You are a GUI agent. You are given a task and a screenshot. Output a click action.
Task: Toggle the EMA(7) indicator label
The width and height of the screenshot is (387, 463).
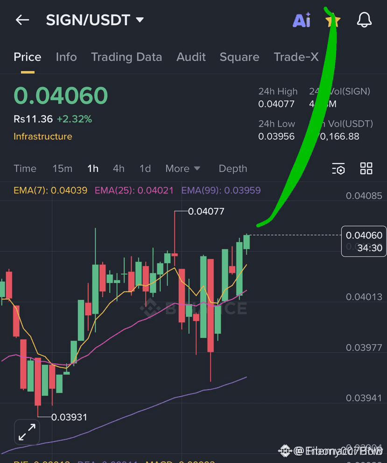pyautogui.click(x=50, y=191)
